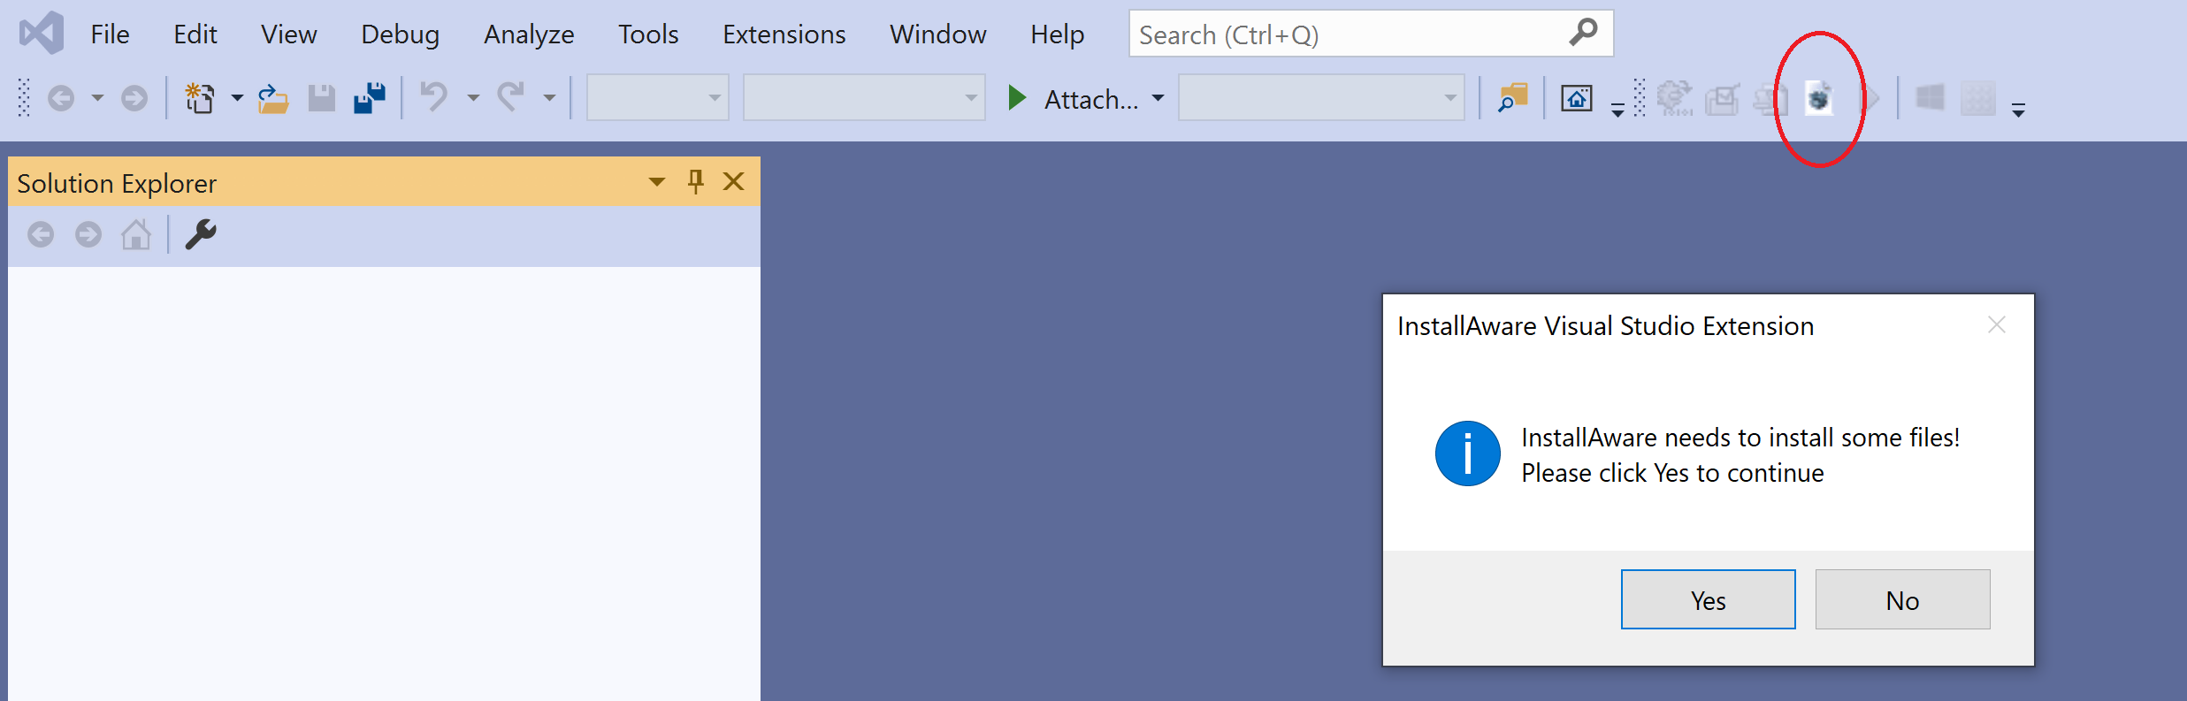Click the Attach... button label
The height and width of the screenshot is (701, 2187).
coord(1091,99)
